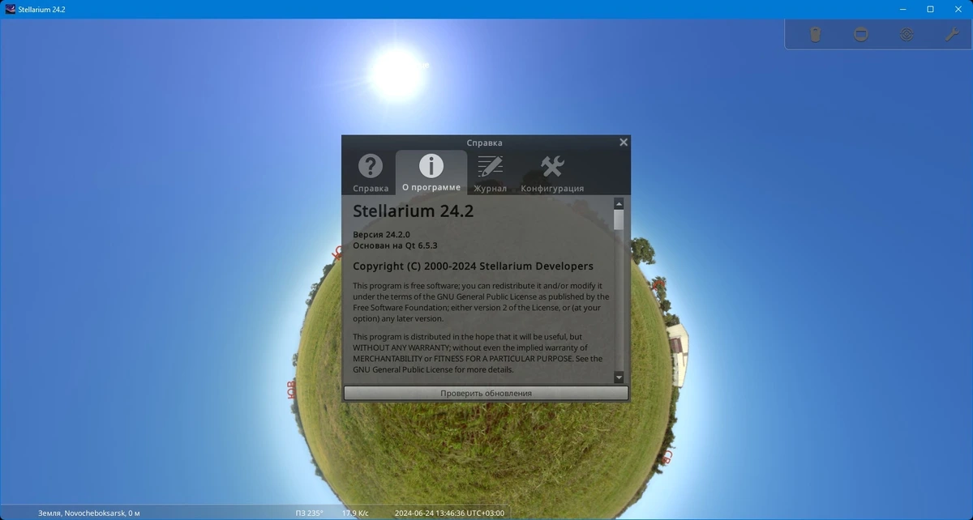Click the Stellarium 24.2 heading

pyautogui.click(x=414, y=211)
